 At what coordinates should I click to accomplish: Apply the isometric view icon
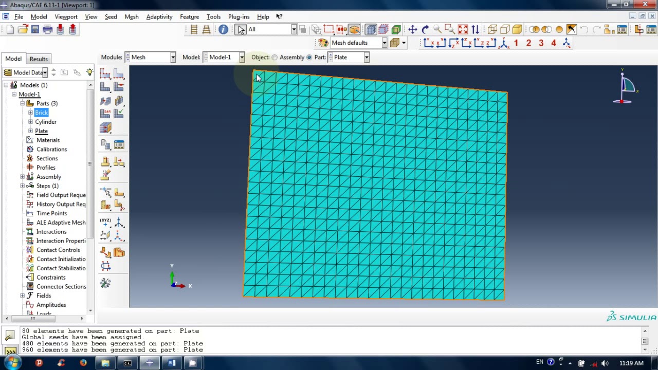(504, 43)
